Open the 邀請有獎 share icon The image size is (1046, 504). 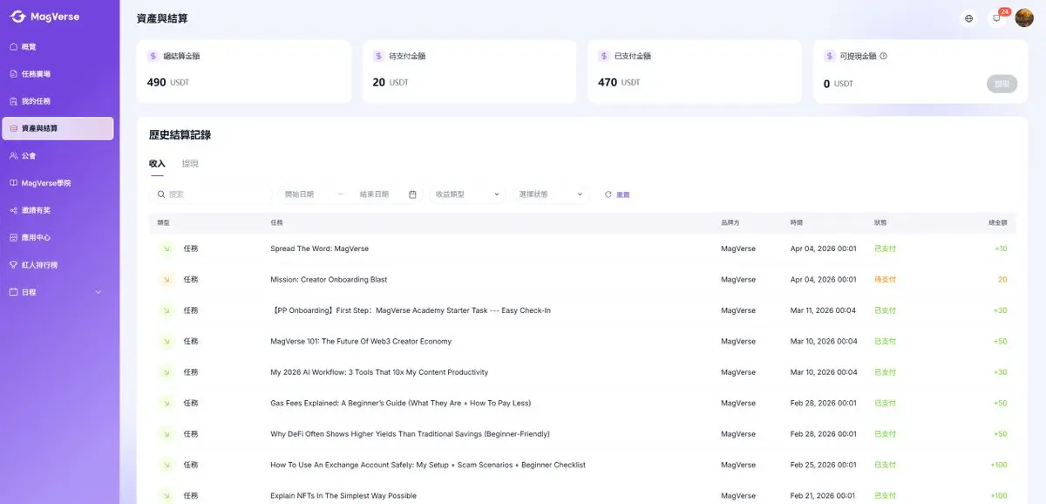13,210
